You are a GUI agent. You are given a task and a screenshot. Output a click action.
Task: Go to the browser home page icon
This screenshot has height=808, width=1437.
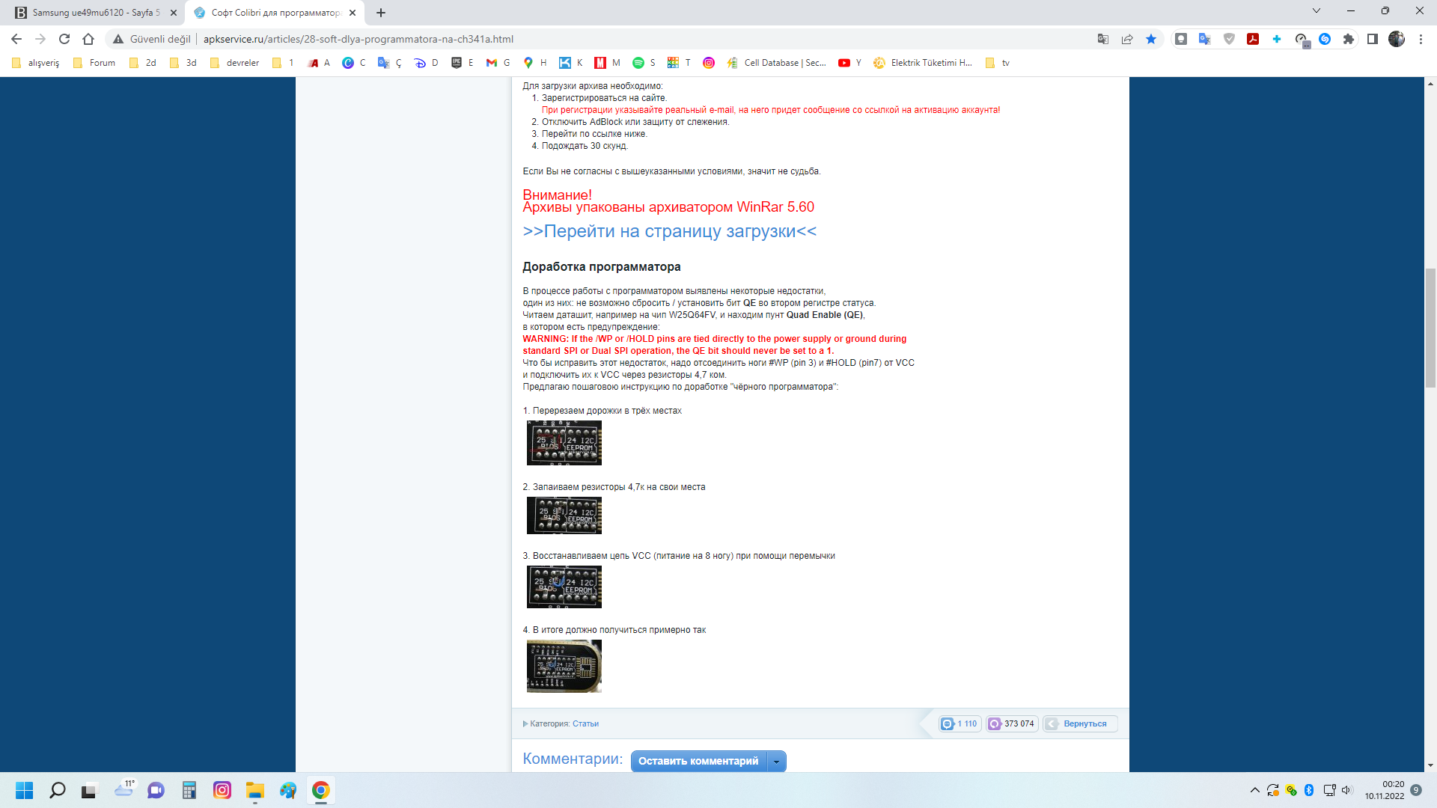click(88, 39)
